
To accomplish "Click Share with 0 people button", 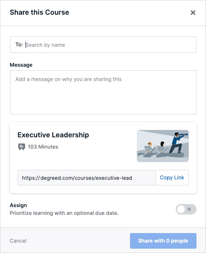I will coord(163,241).
